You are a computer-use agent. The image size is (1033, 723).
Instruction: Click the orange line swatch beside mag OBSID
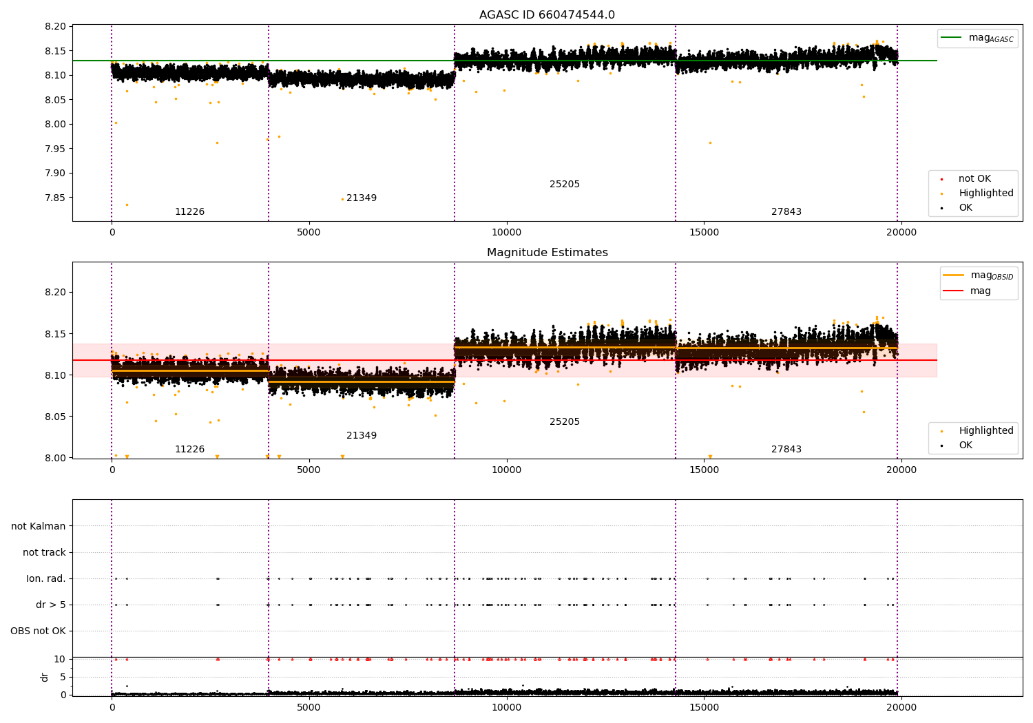click(953, 275)
